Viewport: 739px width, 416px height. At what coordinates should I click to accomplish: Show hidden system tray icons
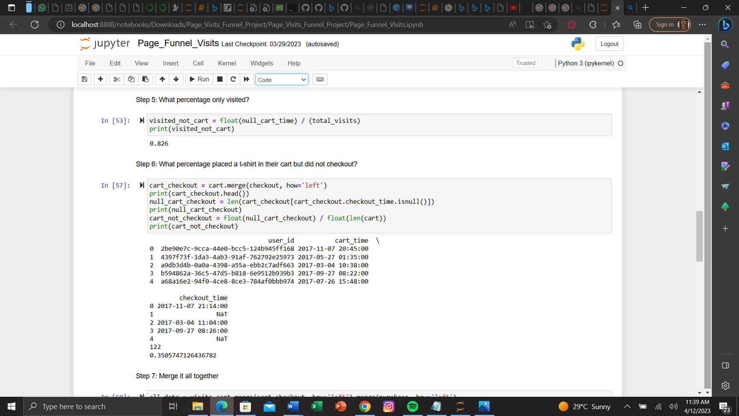627,406
